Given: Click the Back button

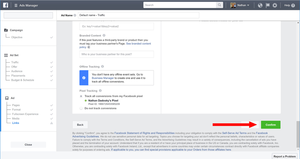Looking at the screenshot, I should (80, 125).
